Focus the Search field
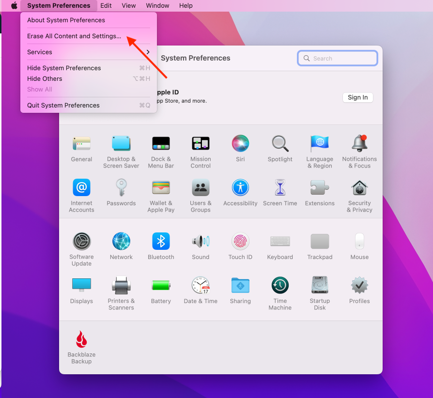The width and height of the screenshot is (433, 398). [x=338, y=58]
